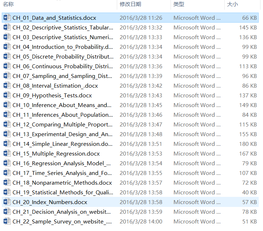Click the 180 KB size value
Image resolution: width=263 pixels, height=231 pixels.
[248, 144]
